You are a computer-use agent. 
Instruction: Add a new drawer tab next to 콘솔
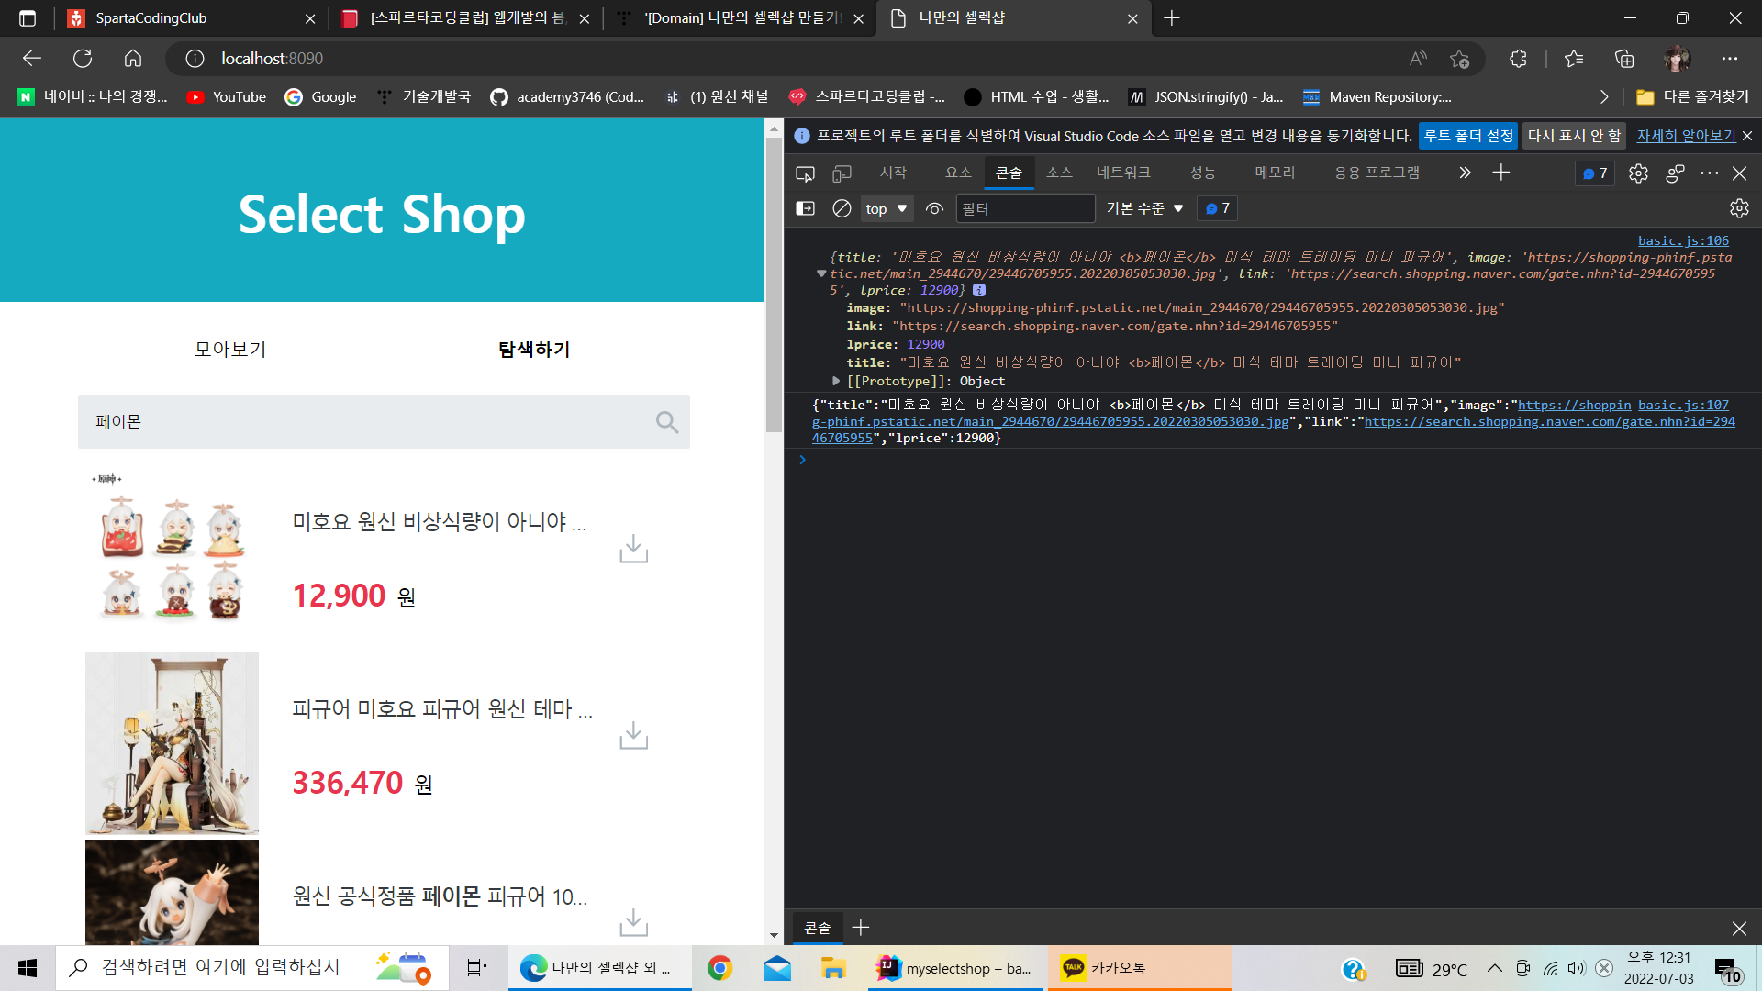(860, 928)
